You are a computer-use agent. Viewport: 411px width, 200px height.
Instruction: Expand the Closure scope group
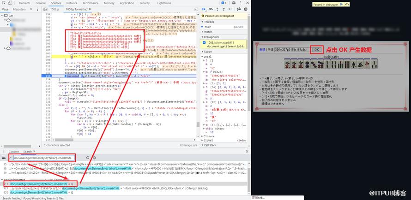(x=202, y=136)
